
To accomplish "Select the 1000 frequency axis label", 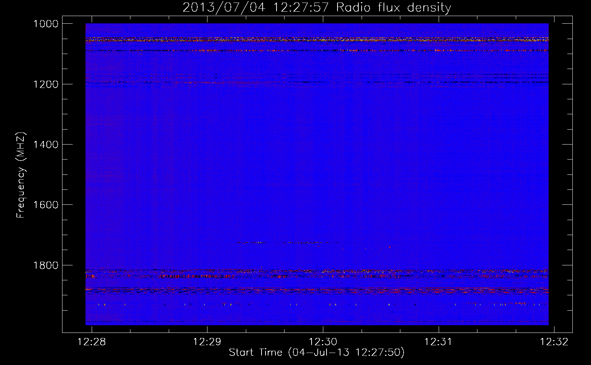I will [46, 24].
